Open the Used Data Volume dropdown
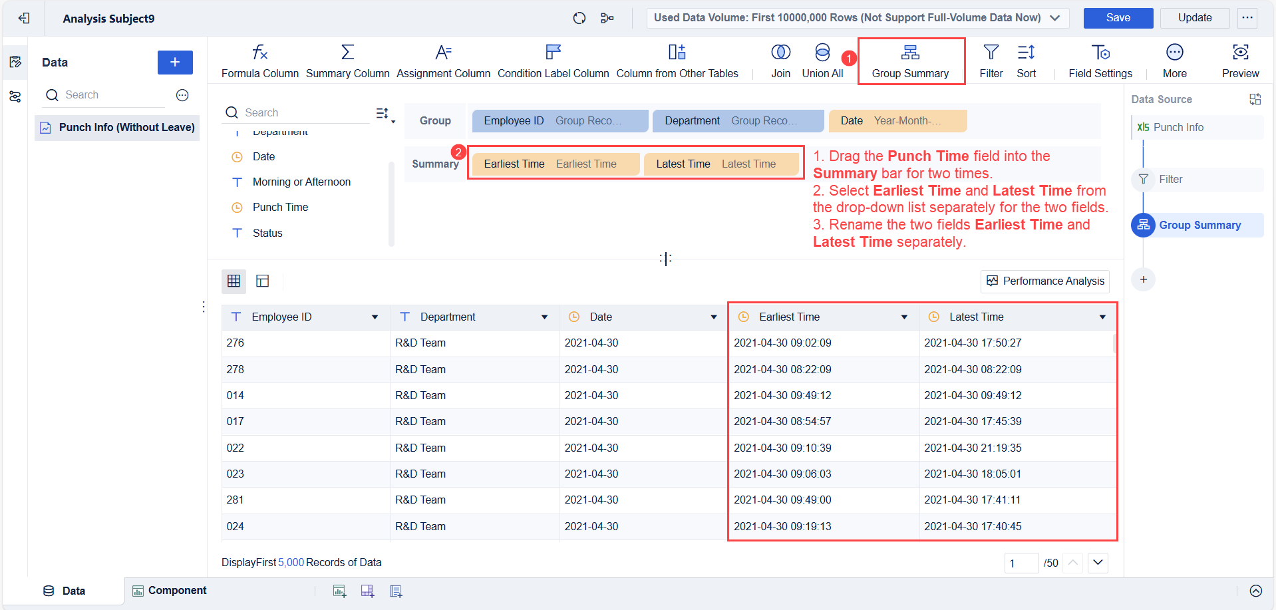Image resolution: width=1276 pixels, height=610 pixels. tap(856, 18)
